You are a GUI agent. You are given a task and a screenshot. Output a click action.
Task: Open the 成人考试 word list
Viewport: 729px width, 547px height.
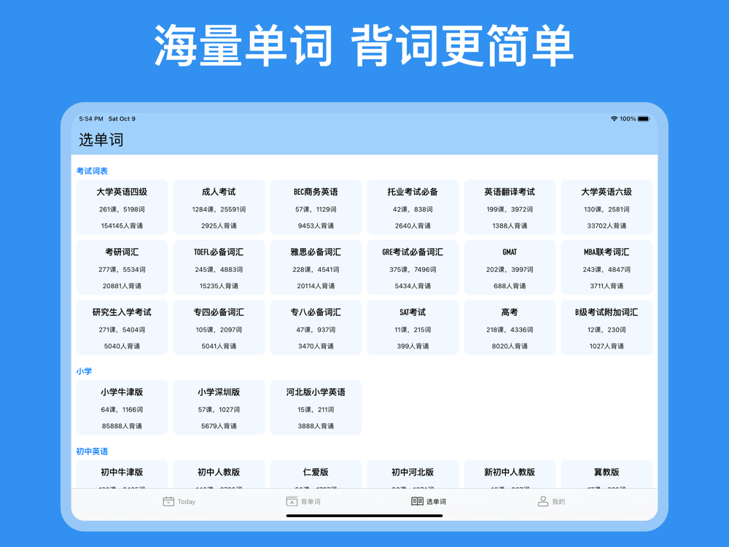(219, 207)
